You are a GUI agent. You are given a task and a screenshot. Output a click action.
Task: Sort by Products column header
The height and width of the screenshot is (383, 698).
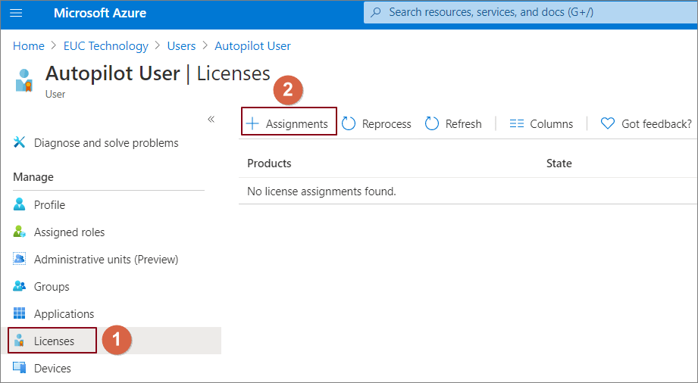(269, 163)
